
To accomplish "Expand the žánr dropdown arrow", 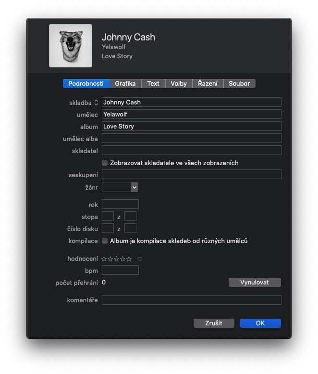I will coord(135,187).
